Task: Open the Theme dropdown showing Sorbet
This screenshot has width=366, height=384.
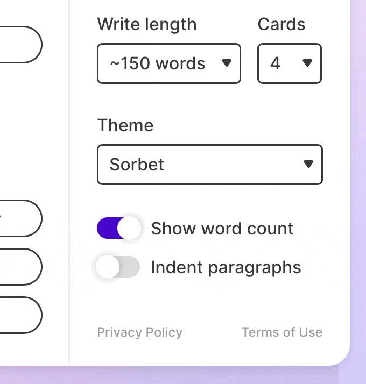Action: click(x=209, y=165)
